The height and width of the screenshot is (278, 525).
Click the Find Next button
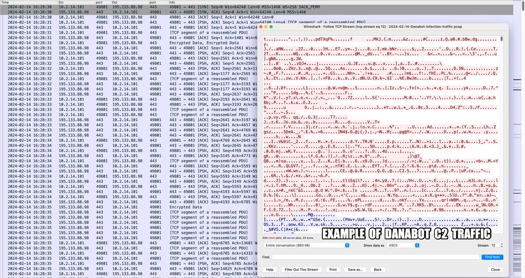click(492, 257)
